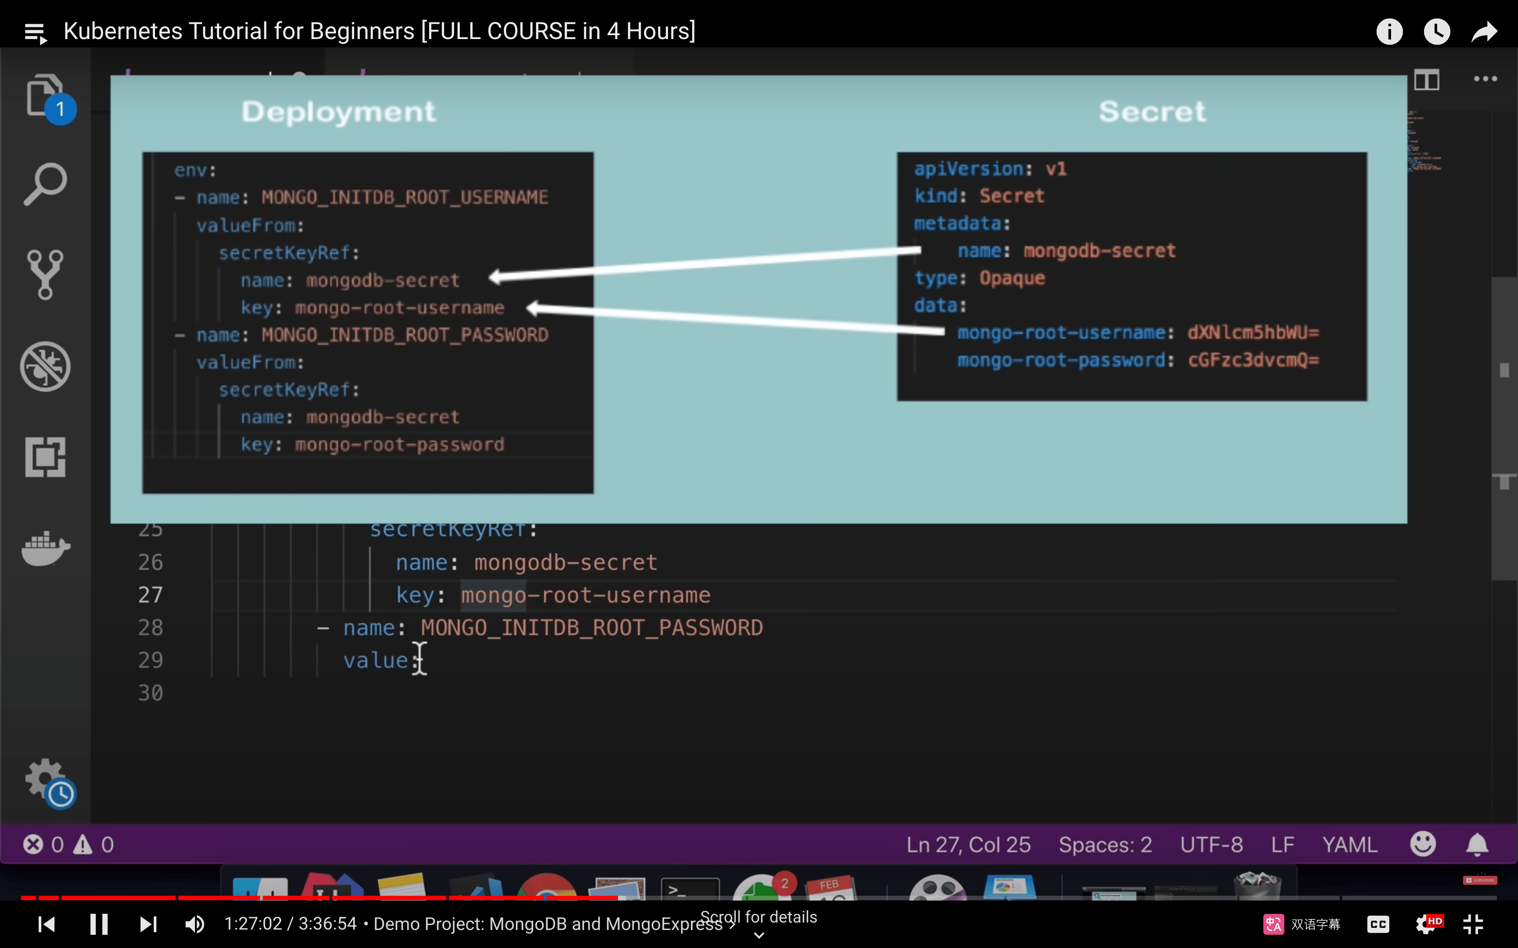
Task: Open the YouTube playlist queue icon
Action: tap(36, 32)
